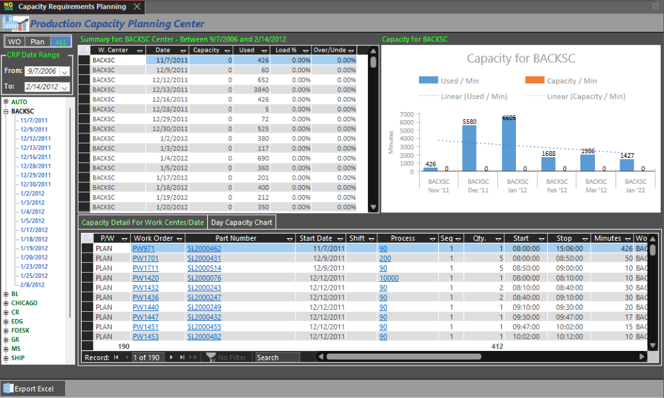Open part number SL2000431 link
Screen dimensions: 664x398
204,259
